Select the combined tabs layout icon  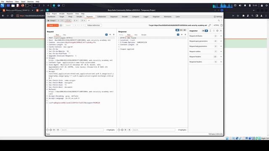click(185, 30)
